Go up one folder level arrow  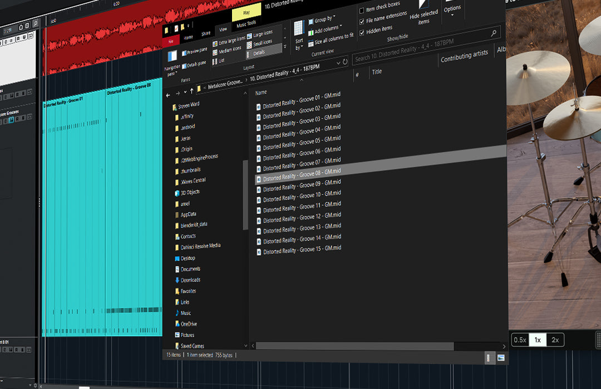click(x=192, y=90)
